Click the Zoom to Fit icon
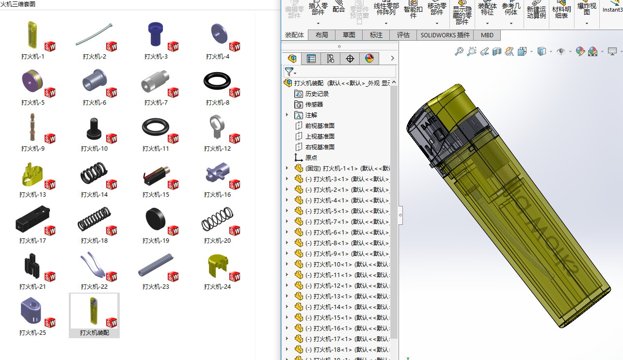The width and height of the screenshot is (623, 360). click(459, 51)
